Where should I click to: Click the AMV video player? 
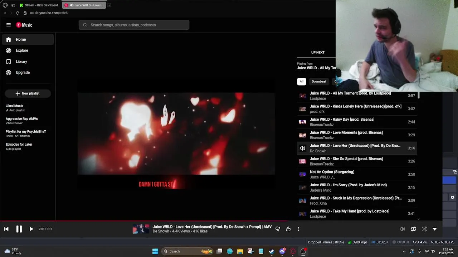(176, 133)
